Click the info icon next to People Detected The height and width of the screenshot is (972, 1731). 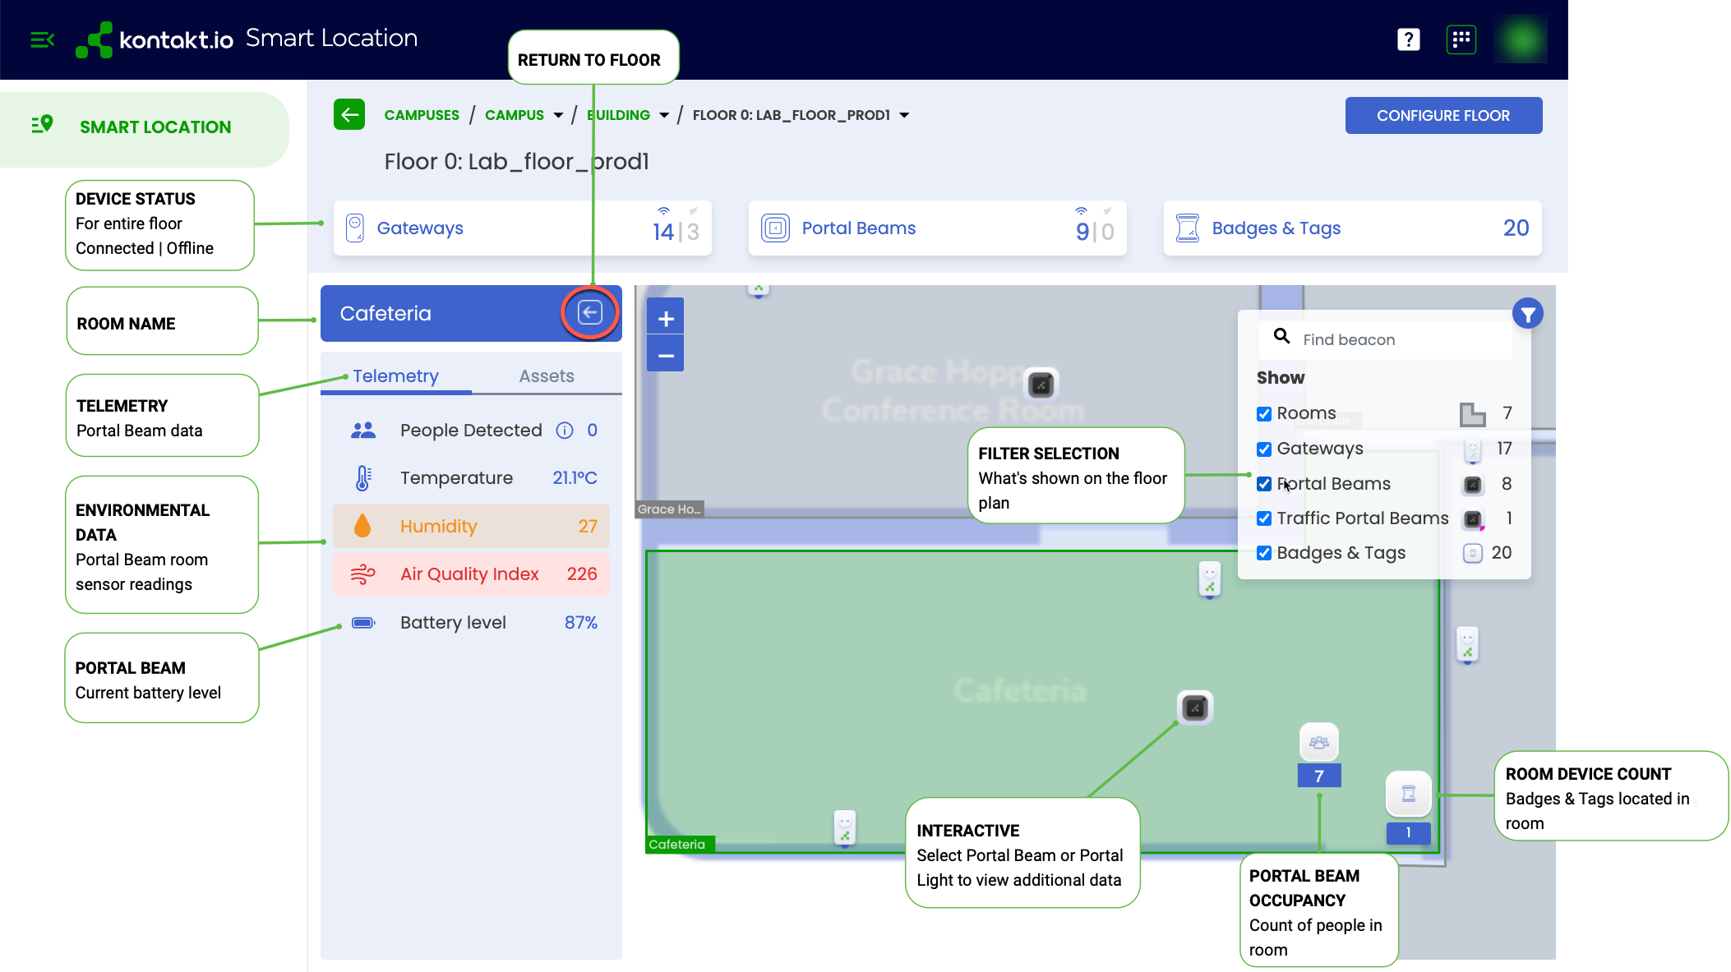[565, 431]
